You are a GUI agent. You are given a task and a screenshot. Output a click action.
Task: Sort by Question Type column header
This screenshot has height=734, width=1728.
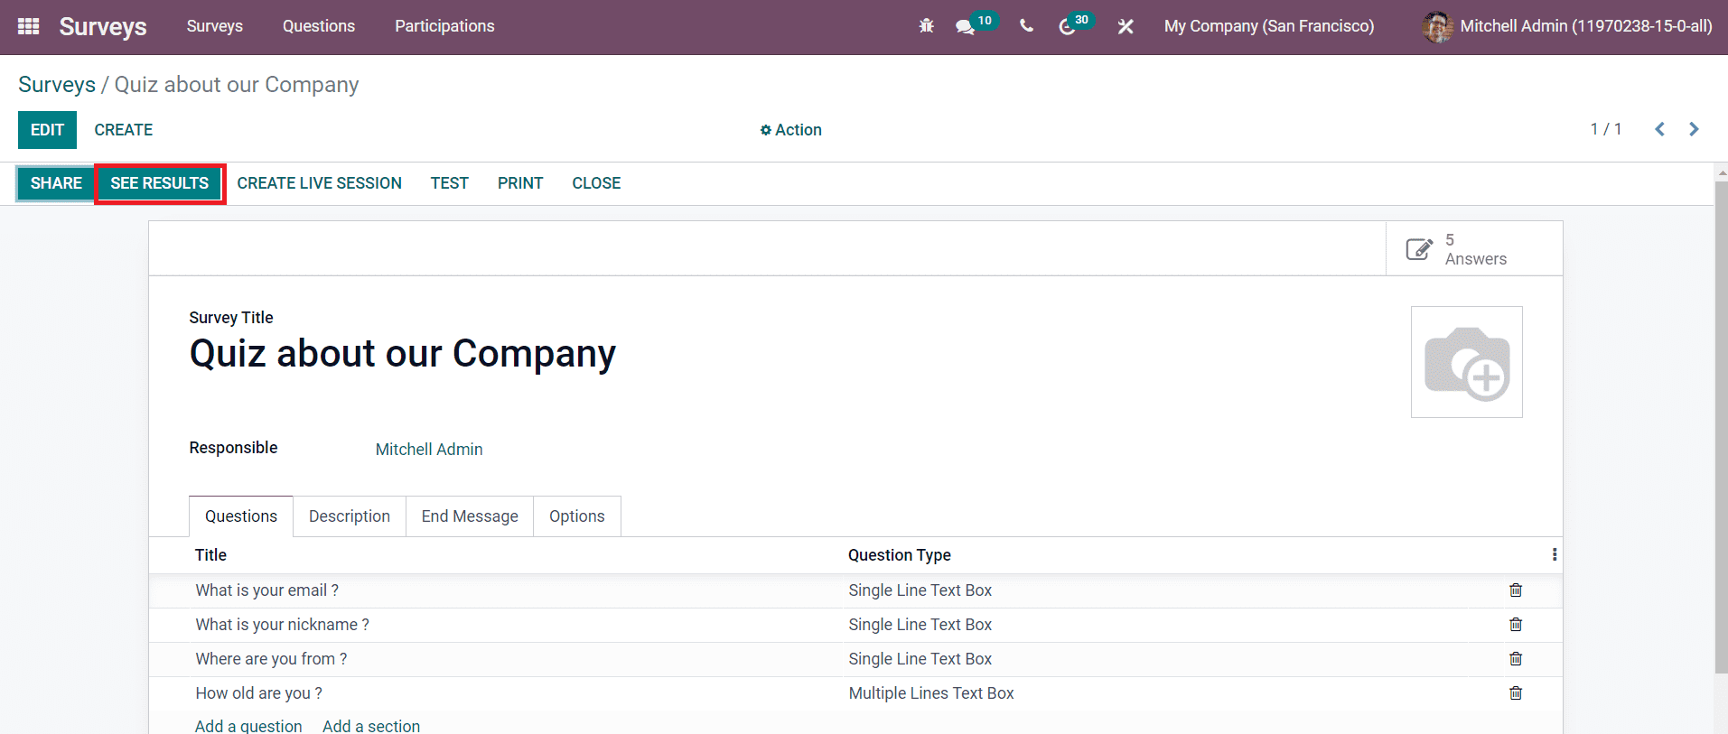click(x=900, y=555)
